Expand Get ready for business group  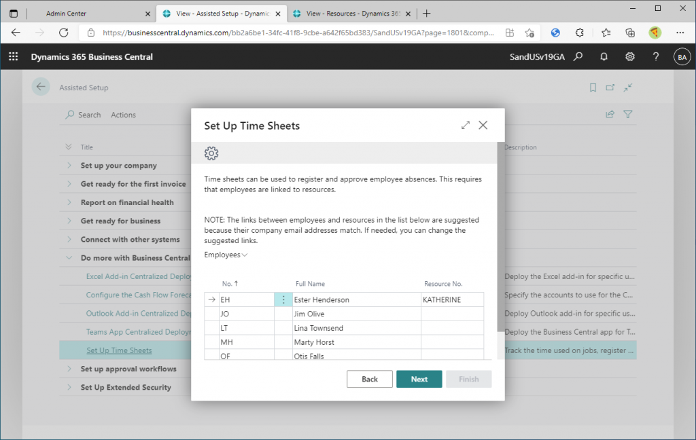(x=69, y=221)
